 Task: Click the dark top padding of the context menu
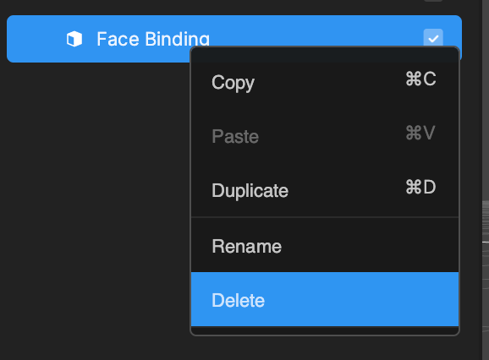point(325,55)
